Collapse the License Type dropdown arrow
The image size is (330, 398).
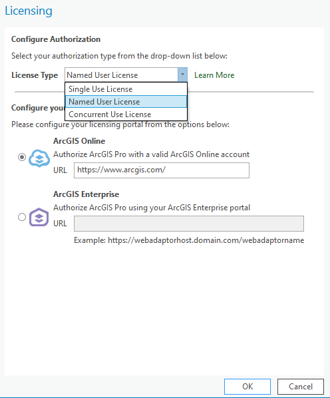[182, 75]
